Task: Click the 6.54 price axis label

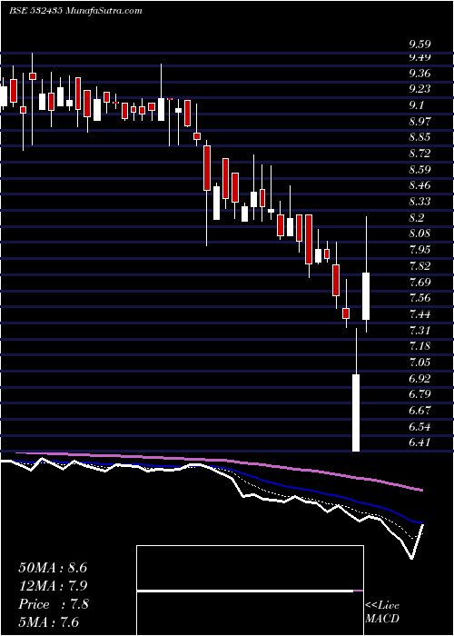Action: click(x=419, y=427)
